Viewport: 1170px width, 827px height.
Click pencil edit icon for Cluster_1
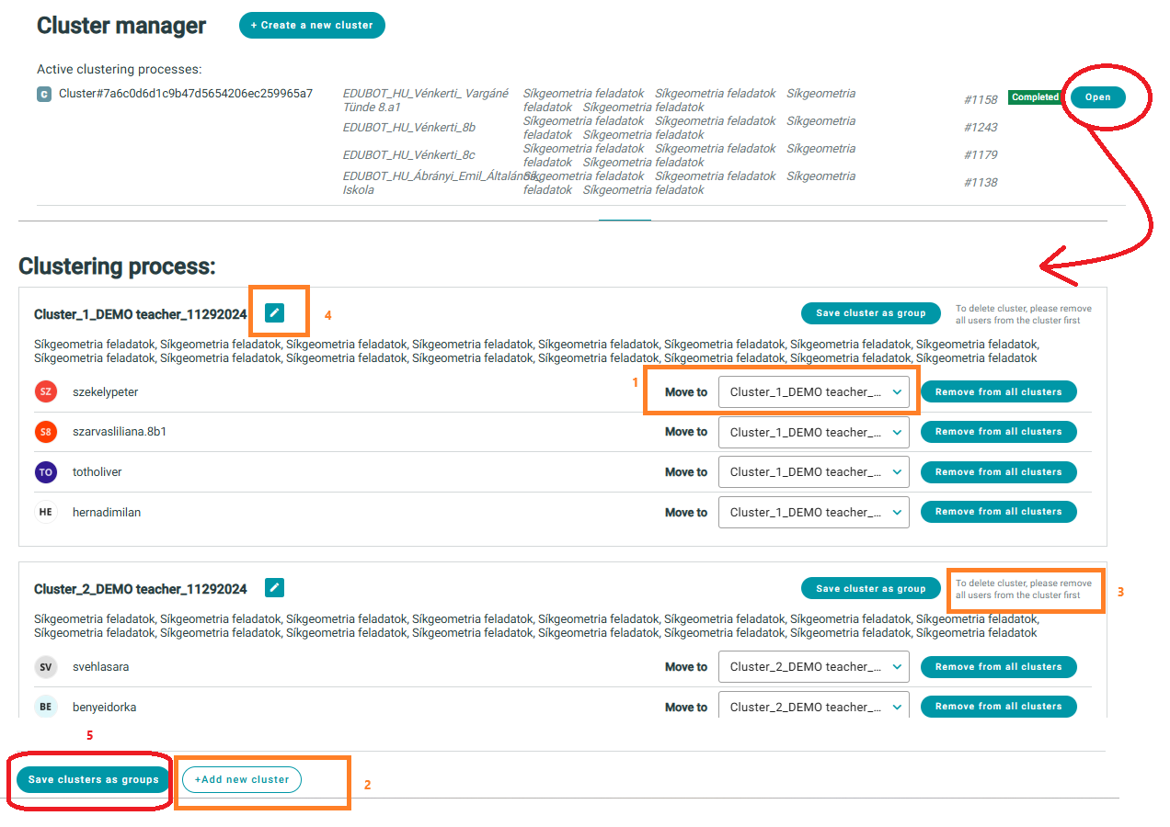(x=274, y=313)
